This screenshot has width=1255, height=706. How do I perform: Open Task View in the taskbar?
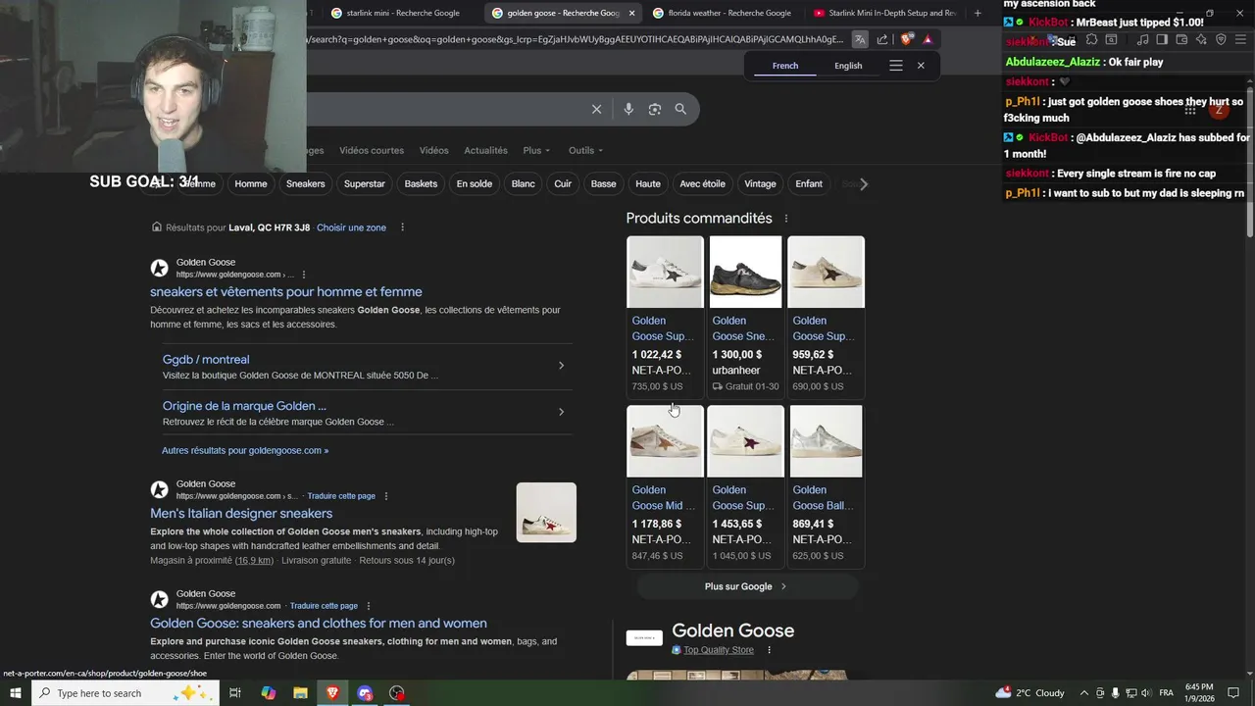pos(235,693)
